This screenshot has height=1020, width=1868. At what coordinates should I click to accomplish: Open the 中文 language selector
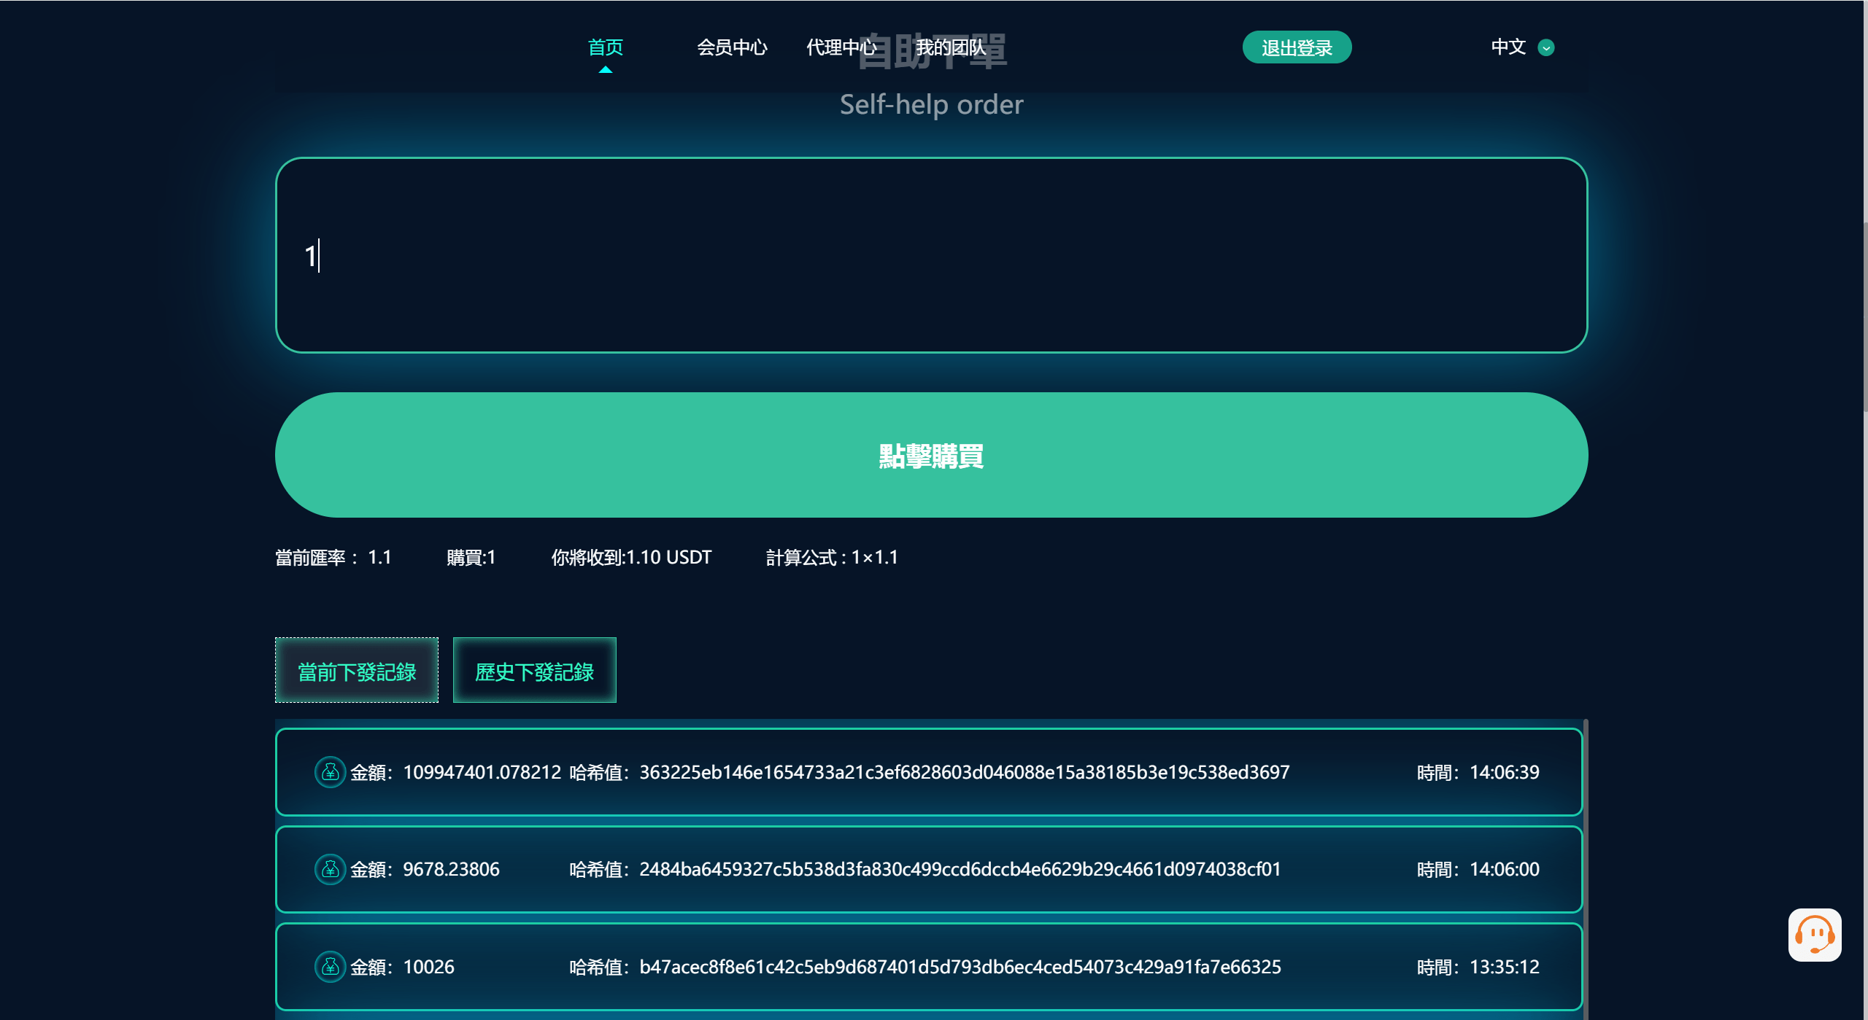(x=1508, y=47)
